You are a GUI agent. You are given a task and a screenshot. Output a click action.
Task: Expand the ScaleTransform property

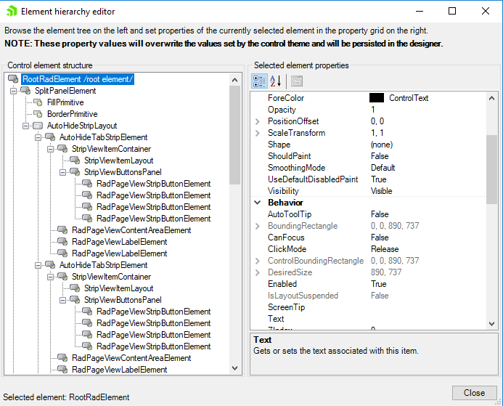257,133
